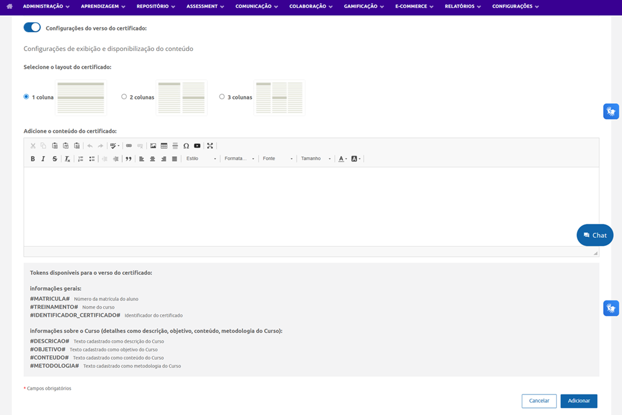
Task: Justify the text
Action: (174, 158)
